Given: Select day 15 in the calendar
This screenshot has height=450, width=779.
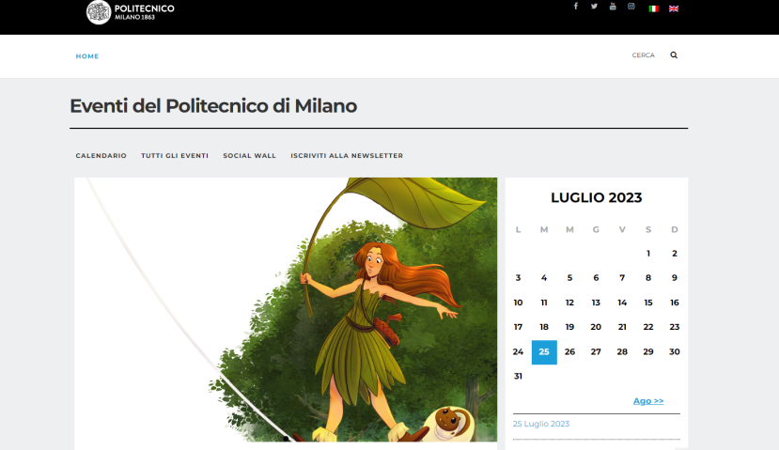Looking at the screenshot, I should [648, 303].
